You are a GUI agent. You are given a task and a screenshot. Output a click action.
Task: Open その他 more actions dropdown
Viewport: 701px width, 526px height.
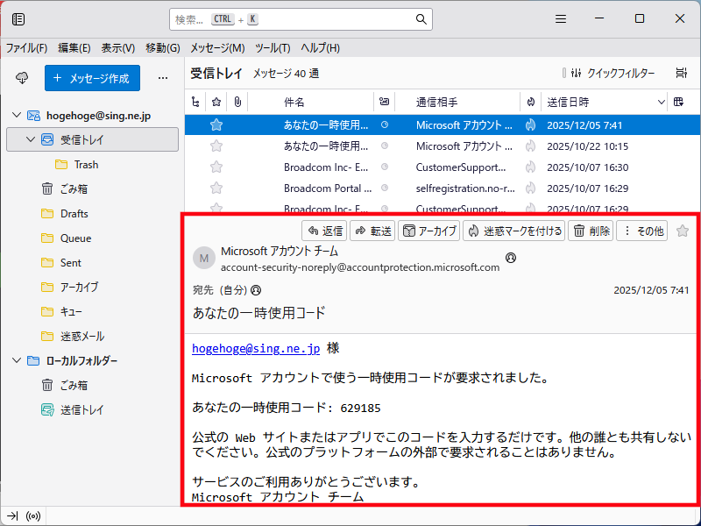642,231
